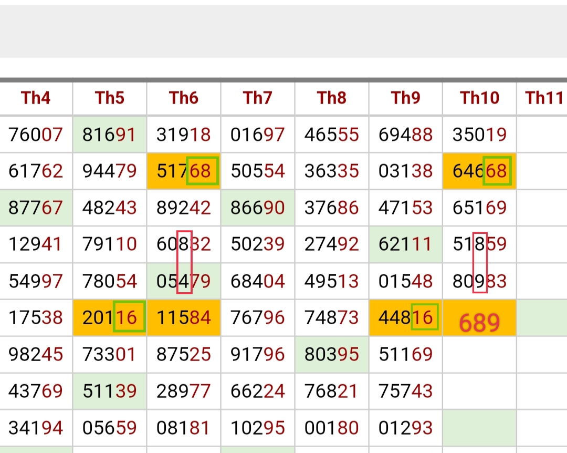This screenshot has width=567, height=453.
Task: Click the Th11 column header
Action: tap(542, 98)
